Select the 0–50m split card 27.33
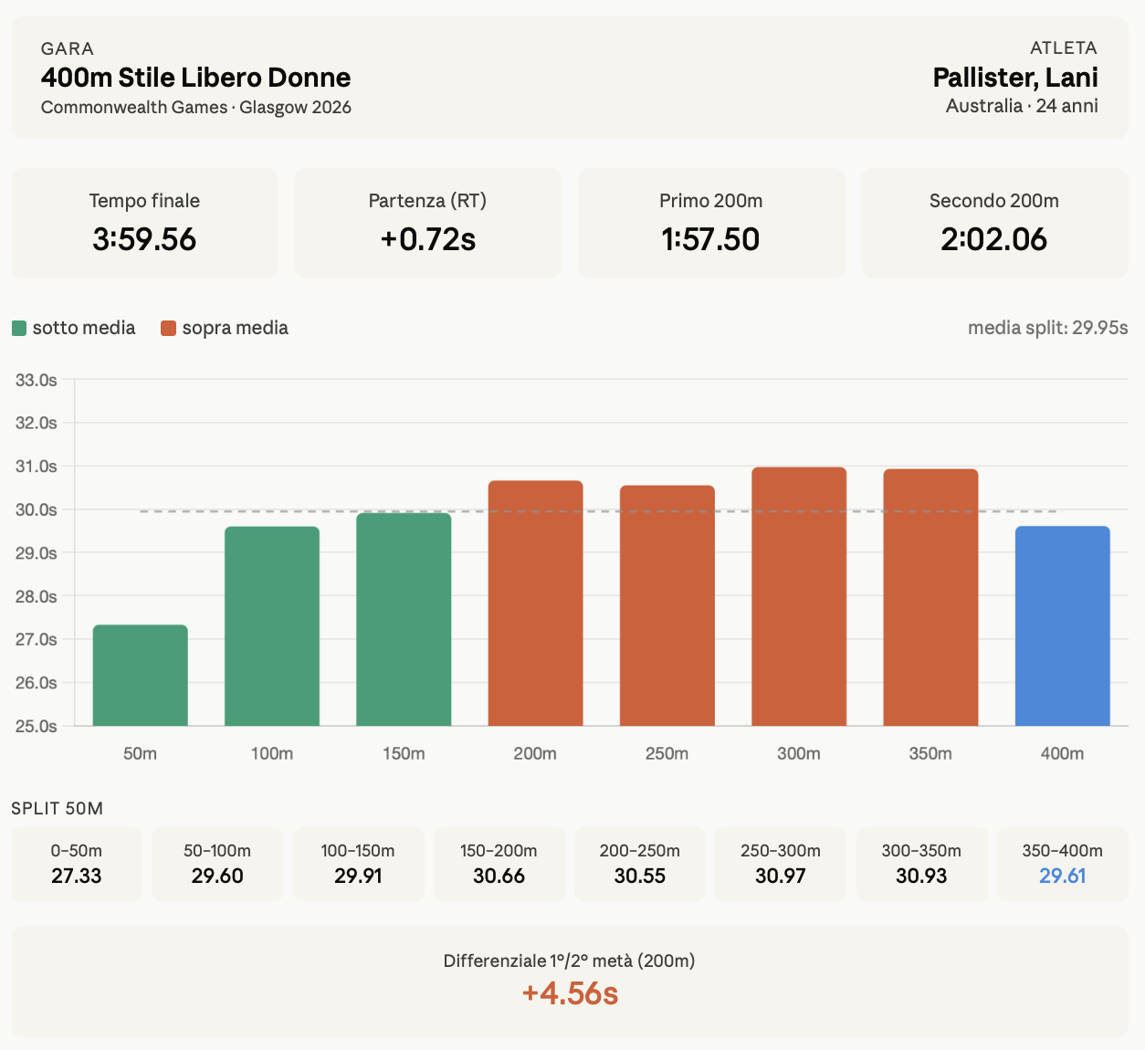This screenshot has height=1050, width=1145. 77,864
